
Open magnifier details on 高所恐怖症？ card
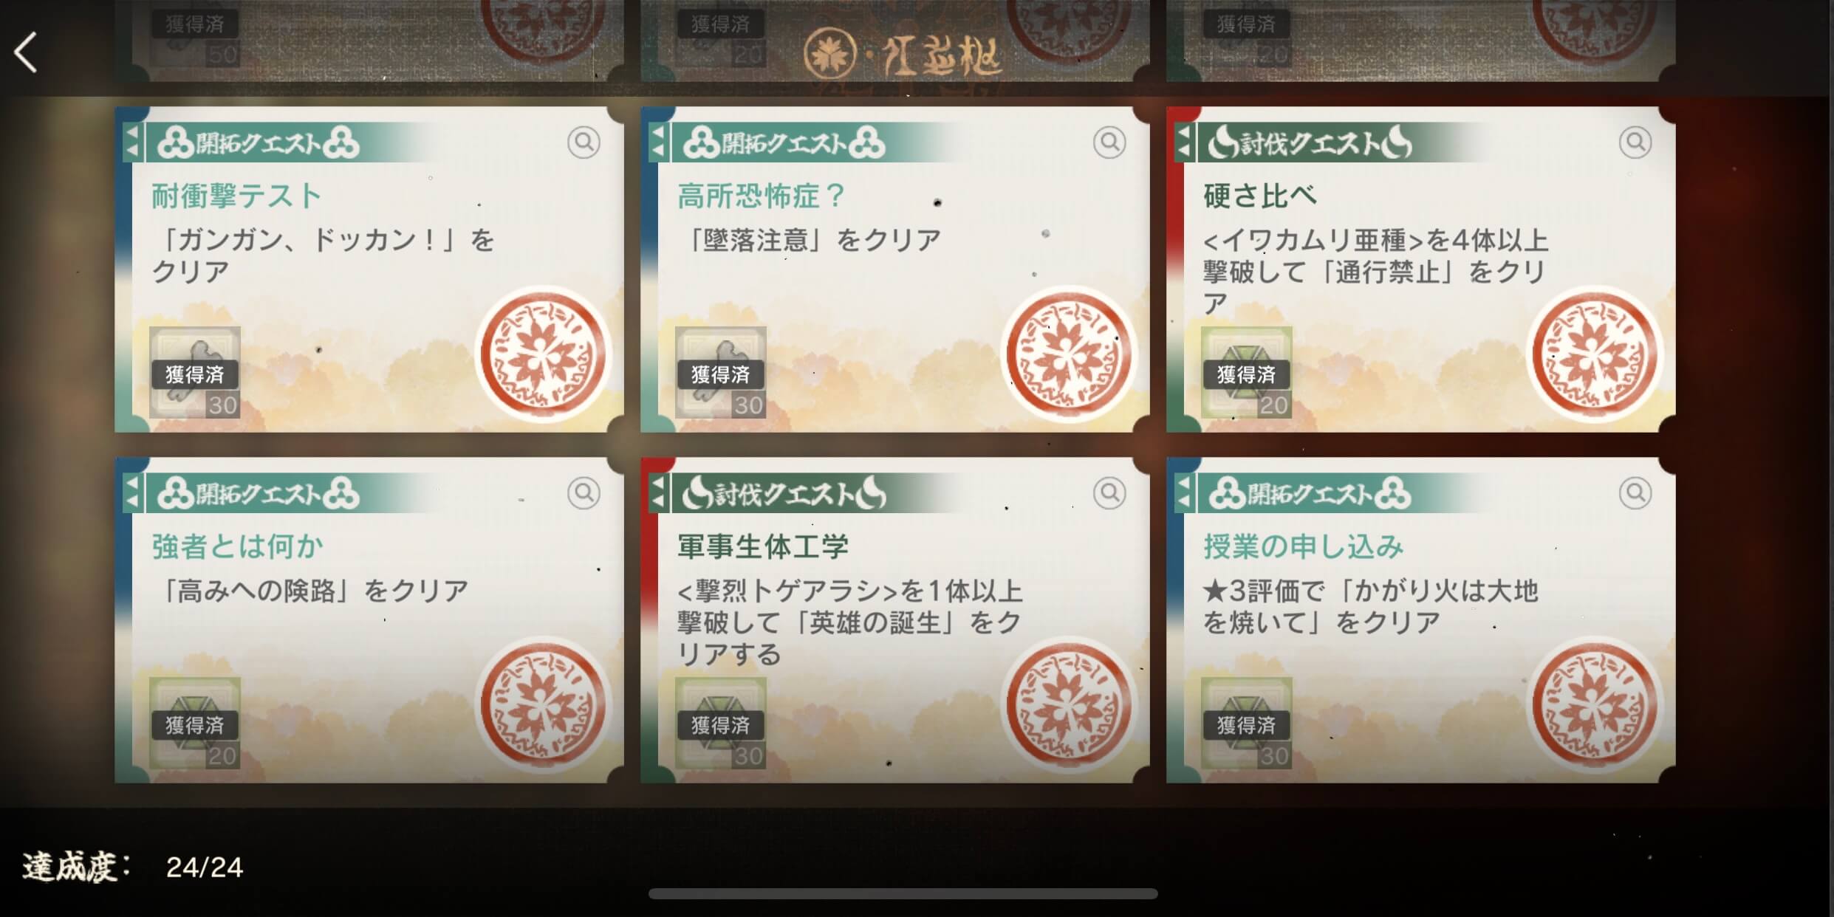tap(1109, 142)
